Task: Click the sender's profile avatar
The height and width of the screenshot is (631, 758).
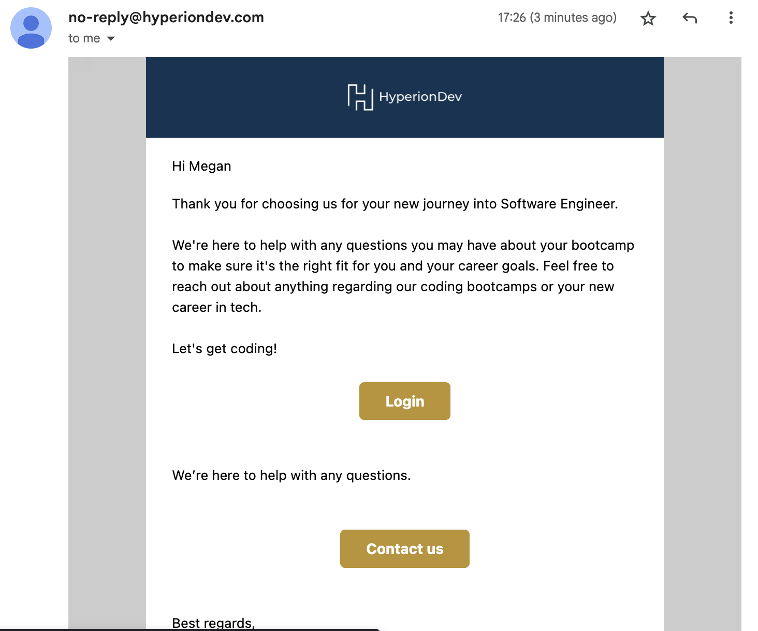Action: click(31, 28)
